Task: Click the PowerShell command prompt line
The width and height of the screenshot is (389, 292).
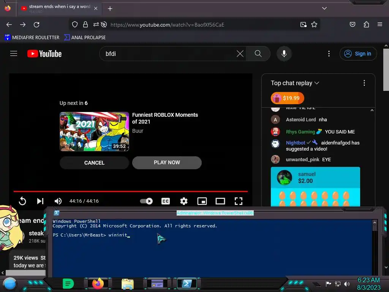Action: (x=91, y=235)
